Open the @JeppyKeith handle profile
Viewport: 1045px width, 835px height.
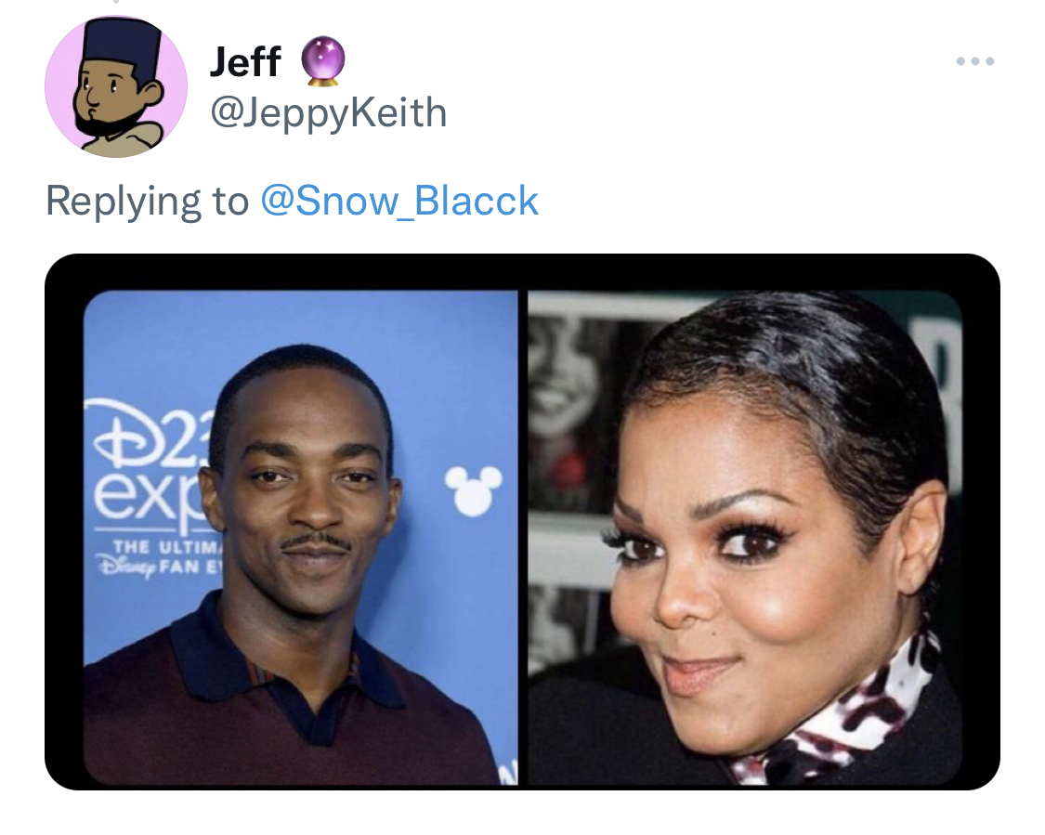pyautogui.click(x=329, y=112)
